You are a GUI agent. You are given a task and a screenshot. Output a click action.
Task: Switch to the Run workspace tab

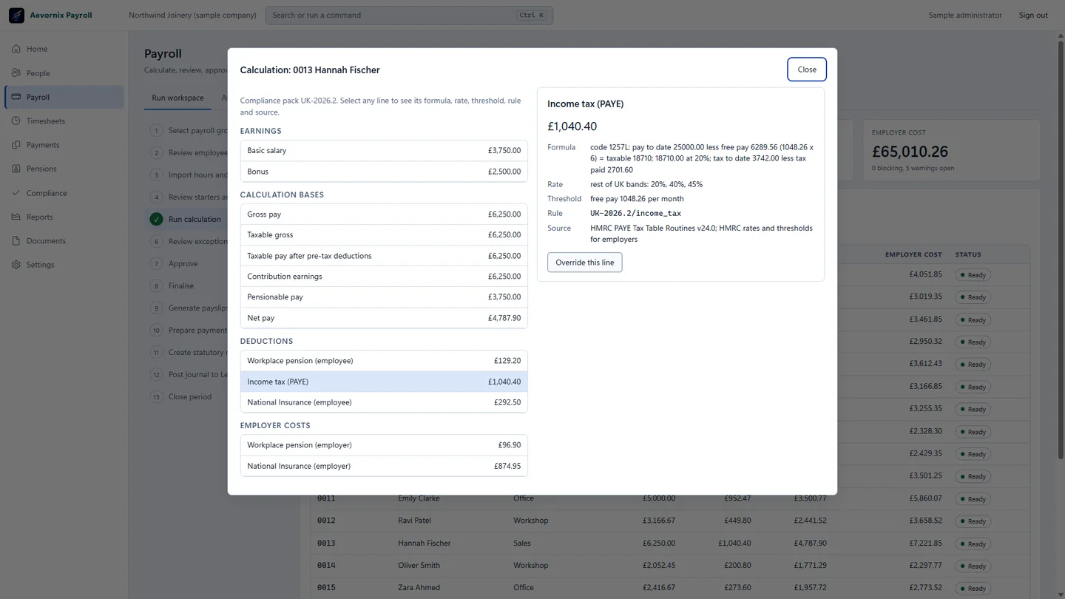point(177,98)
